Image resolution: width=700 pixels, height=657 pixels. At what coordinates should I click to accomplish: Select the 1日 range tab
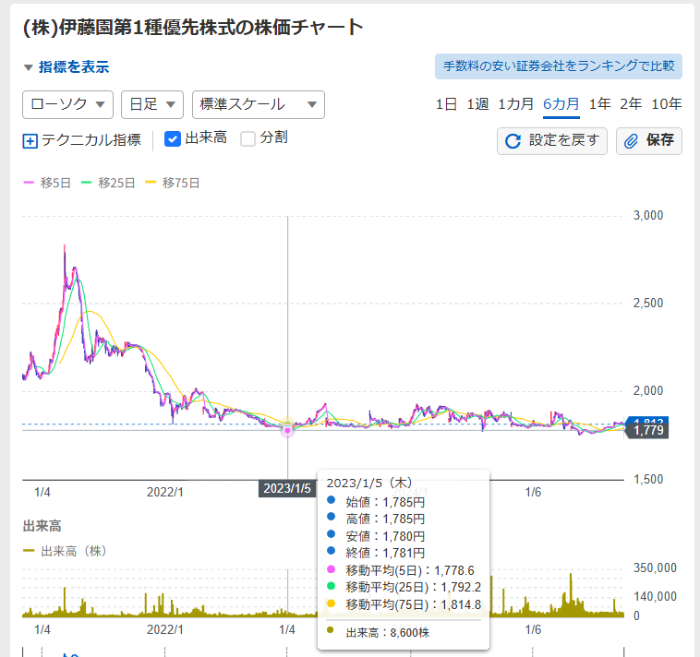click(x=446, y=104)
